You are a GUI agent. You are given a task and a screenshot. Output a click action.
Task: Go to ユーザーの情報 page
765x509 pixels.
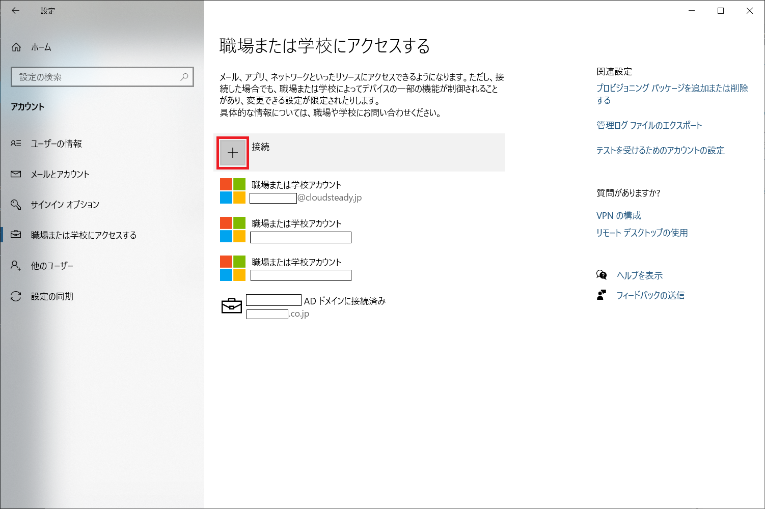click(56, 144)
